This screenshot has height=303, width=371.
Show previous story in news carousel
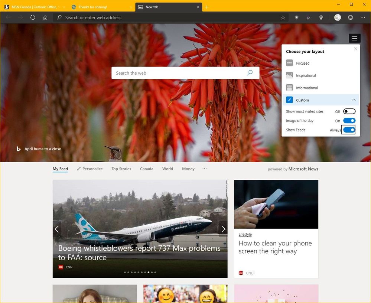tap(57, 229)
